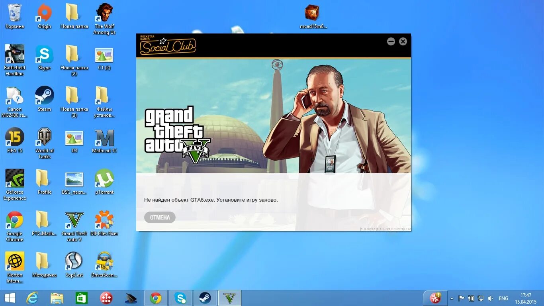
Task: Select The Wolf Among Us shortcut
Action: pos(104,19)
